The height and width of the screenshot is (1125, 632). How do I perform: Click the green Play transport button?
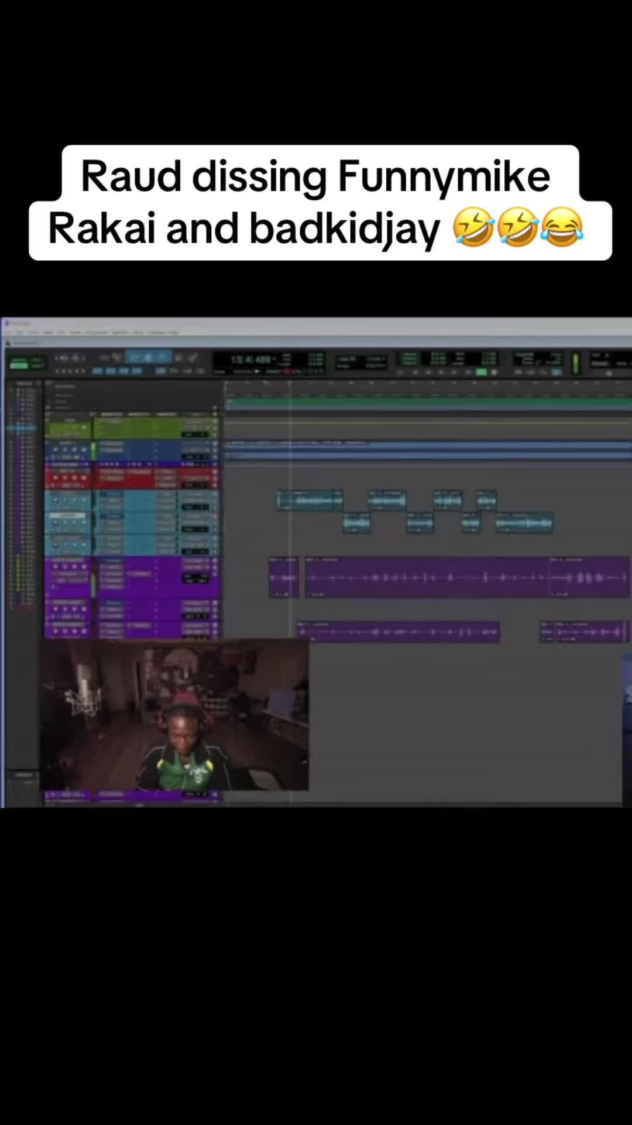pos(481,371)
